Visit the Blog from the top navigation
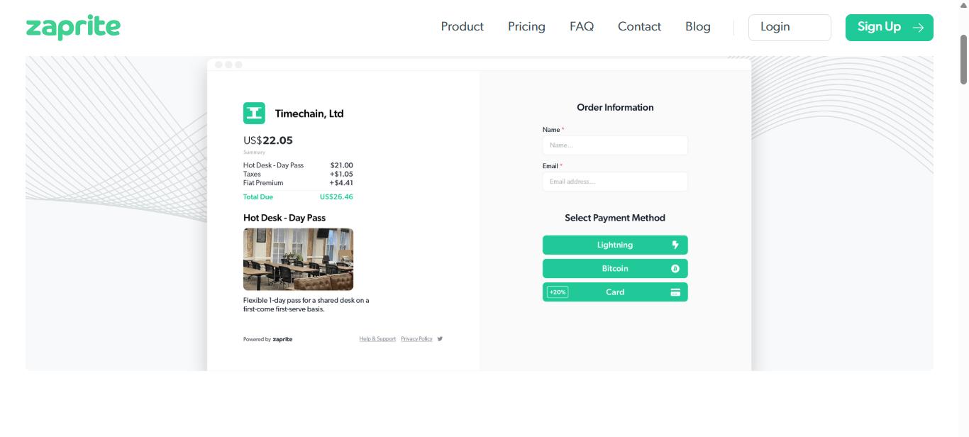 pos(697,27)
